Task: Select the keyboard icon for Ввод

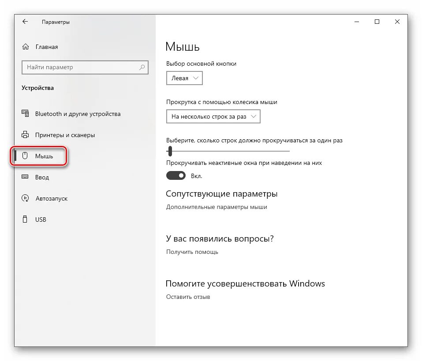Action: point(25,177)
